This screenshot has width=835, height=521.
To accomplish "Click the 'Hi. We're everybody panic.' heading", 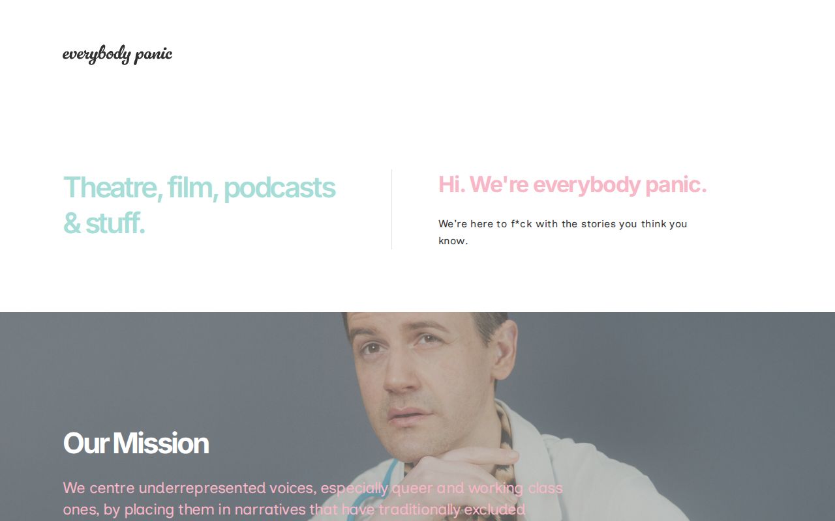I will click(x=572, y=185).
